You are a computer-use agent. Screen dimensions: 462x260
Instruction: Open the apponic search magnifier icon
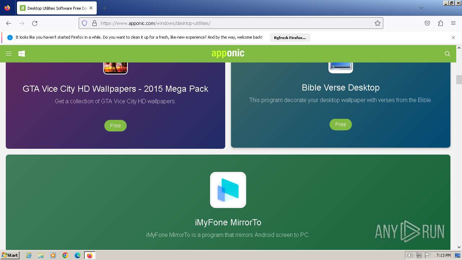pos(448,54)
